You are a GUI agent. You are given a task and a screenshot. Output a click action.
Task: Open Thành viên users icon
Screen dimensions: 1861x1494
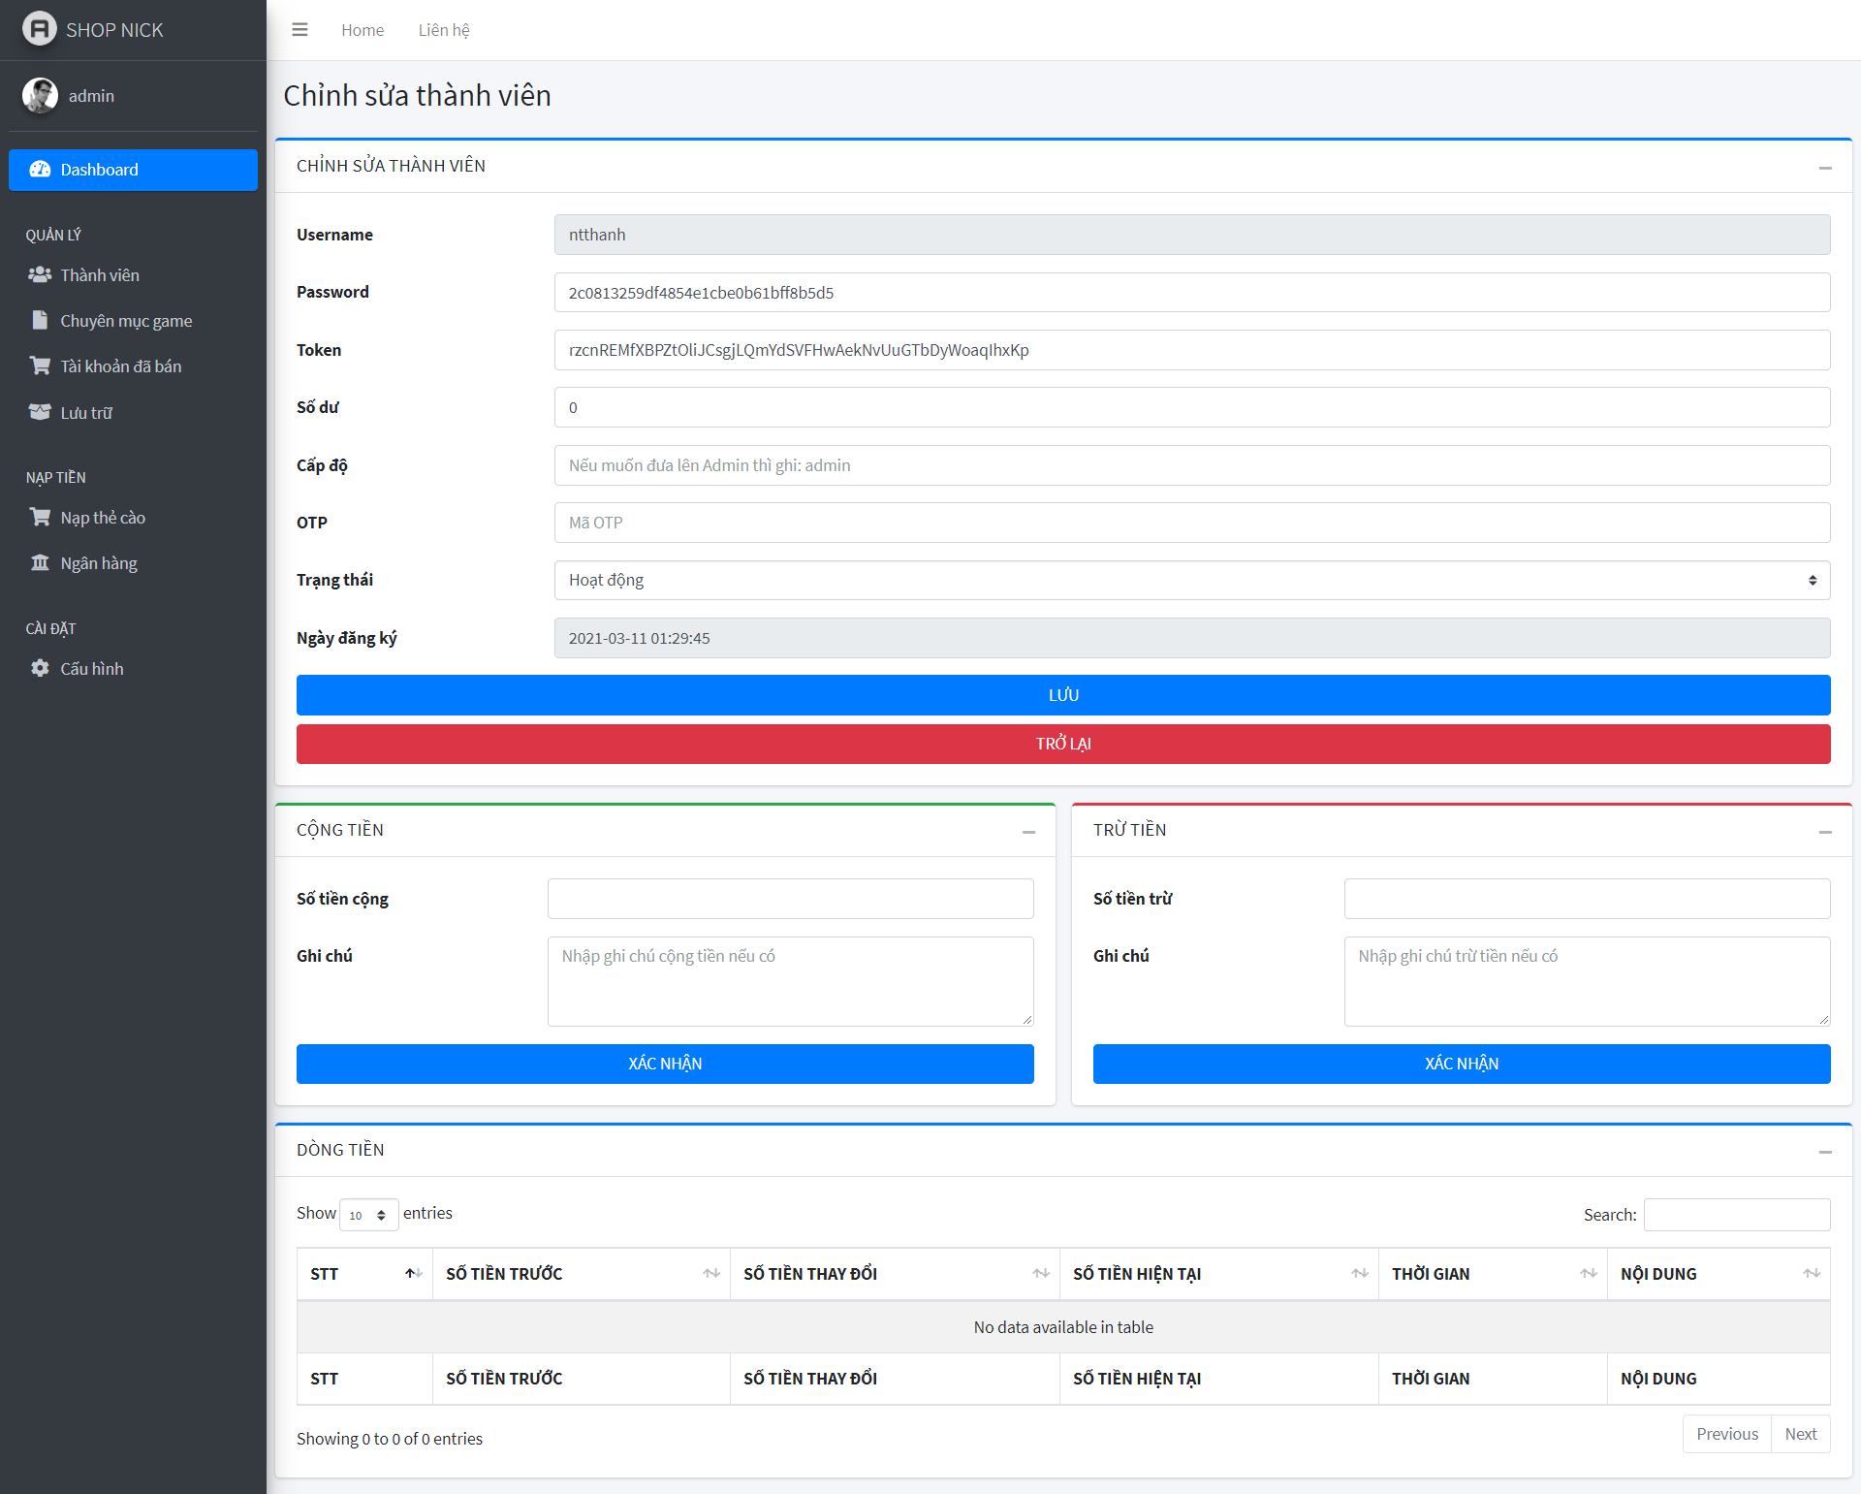(40, 275)
